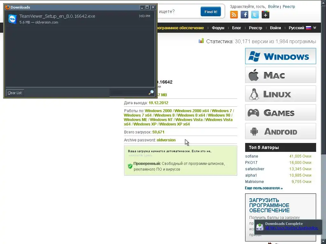Maximize the Downloads window
The image size is (326, 244).
click(x=147, y=7)
